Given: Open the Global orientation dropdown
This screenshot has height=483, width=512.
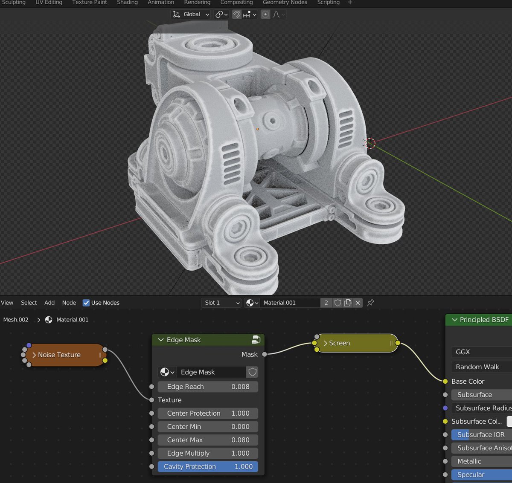Looking at the screenshot, I should coord(191,14).
